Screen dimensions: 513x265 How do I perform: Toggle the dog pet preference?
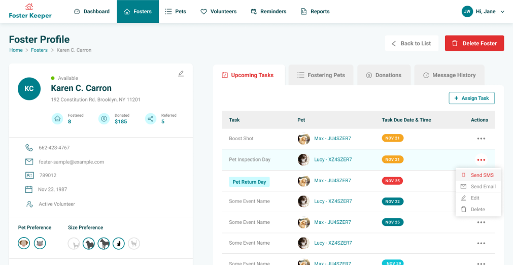24,243
